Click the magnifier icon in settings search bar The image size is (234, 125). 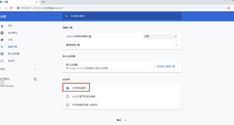(66, 16)
